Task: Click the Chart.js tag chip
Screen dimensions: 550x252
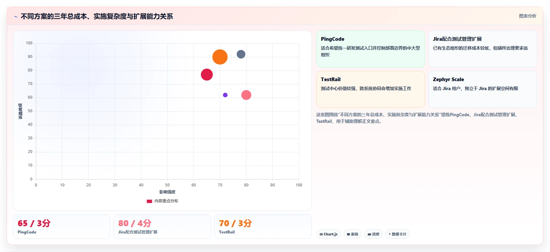Action: [329, 234]
